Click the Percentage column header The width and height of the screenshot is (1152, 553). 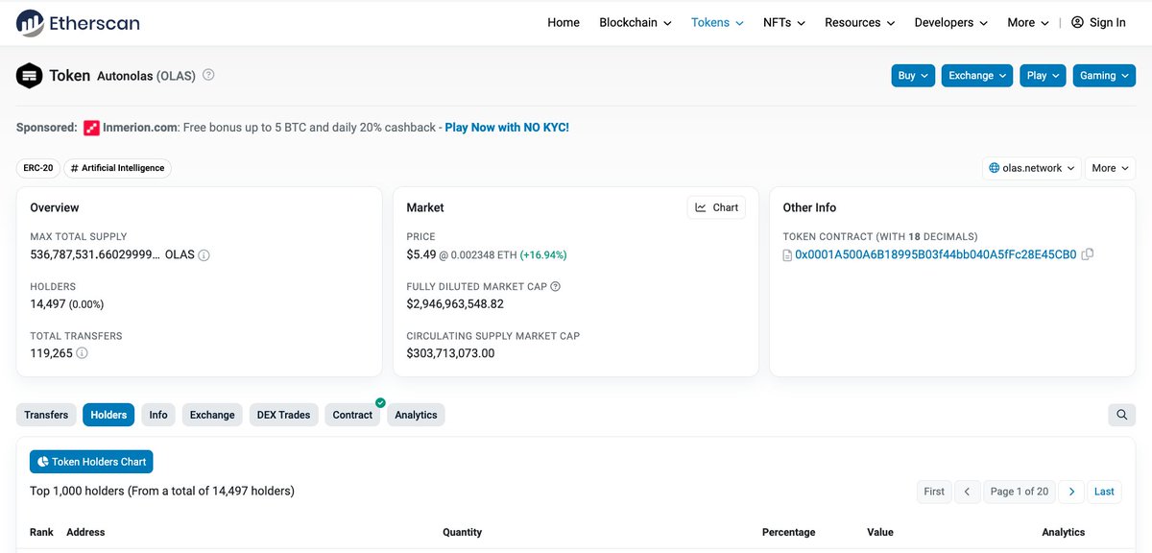pos(788,532)
